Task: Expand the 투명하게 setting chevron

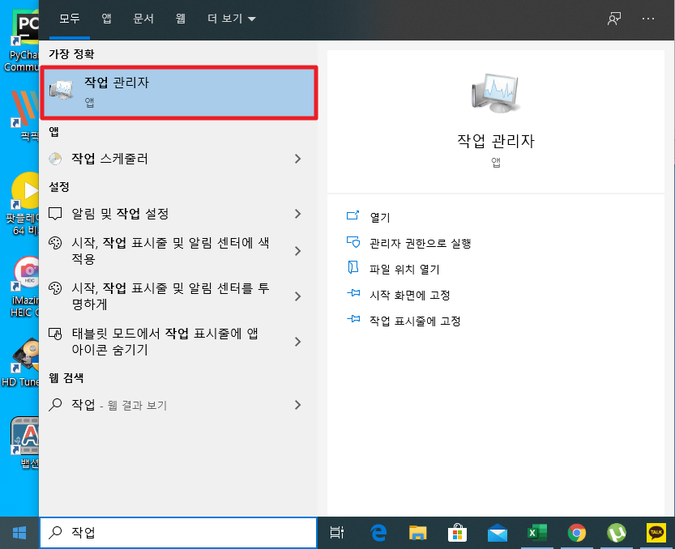Action: [297, 296]
